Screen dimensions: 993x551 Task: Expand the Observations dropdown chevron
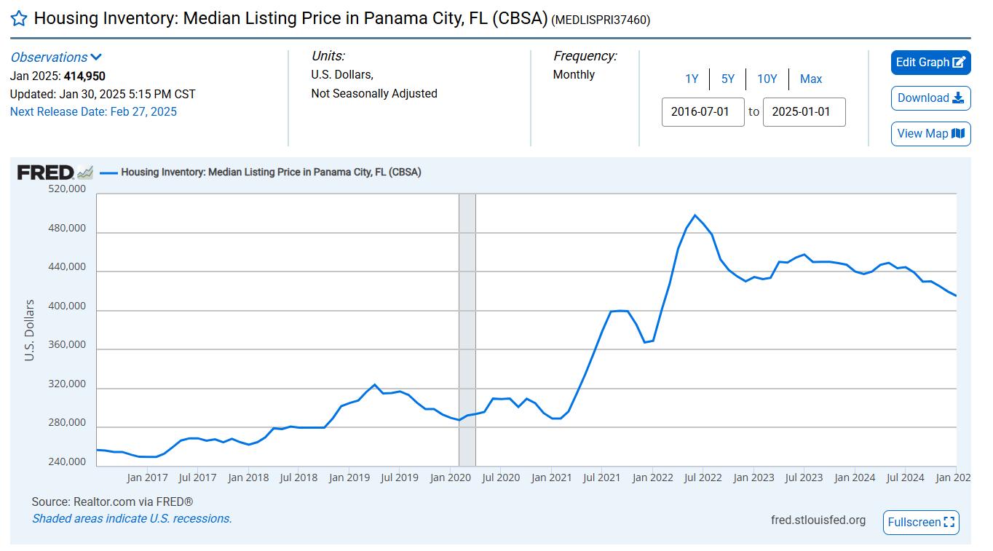pyautogui.click(x=96, y=58)
